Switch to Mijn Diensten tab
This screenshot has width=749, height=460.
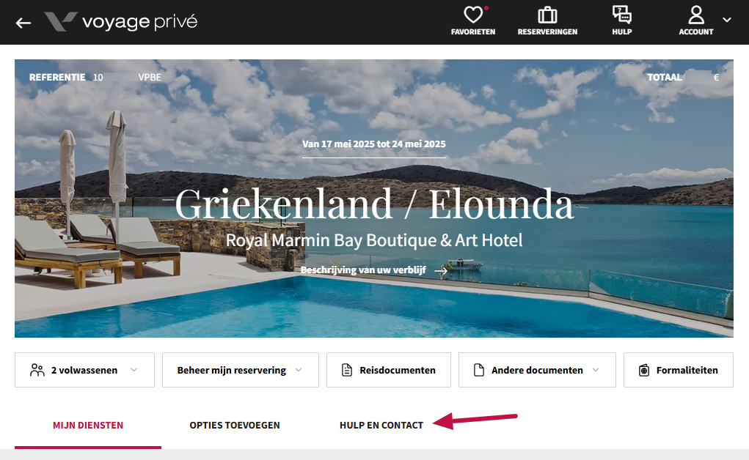88,425
